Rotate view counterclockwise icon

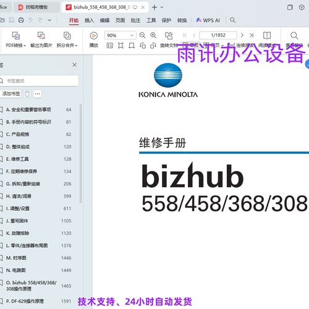(143, 46)
